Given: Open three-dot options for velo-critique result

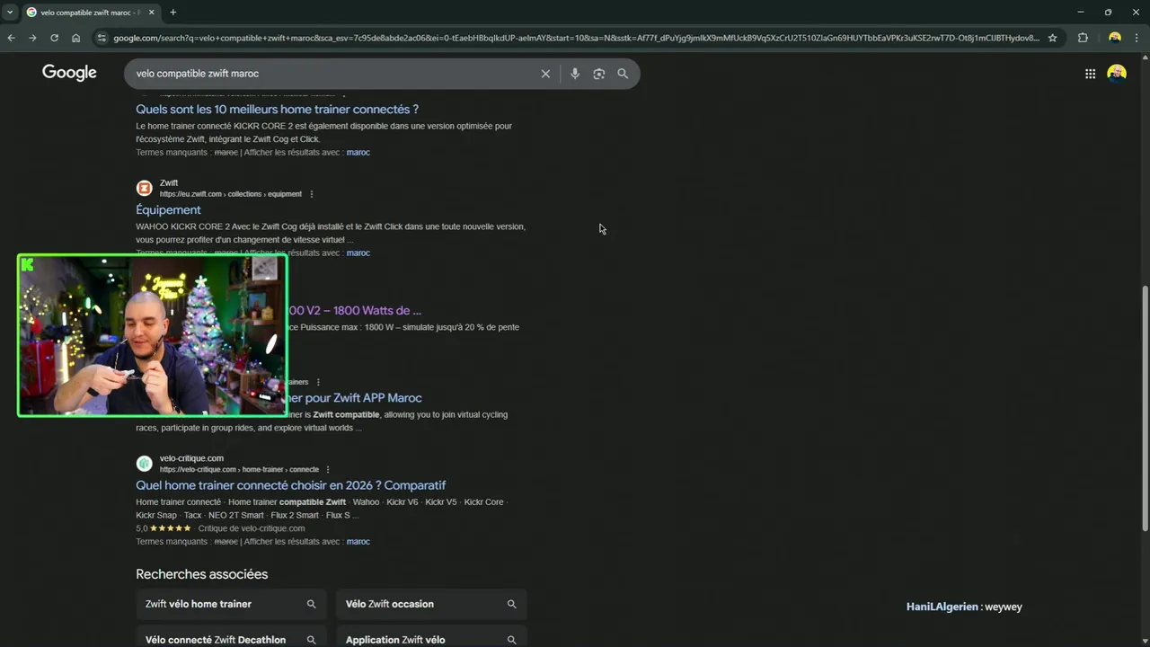Looking at the screenshot, I should pyautogui.click(x=328, y=469).
